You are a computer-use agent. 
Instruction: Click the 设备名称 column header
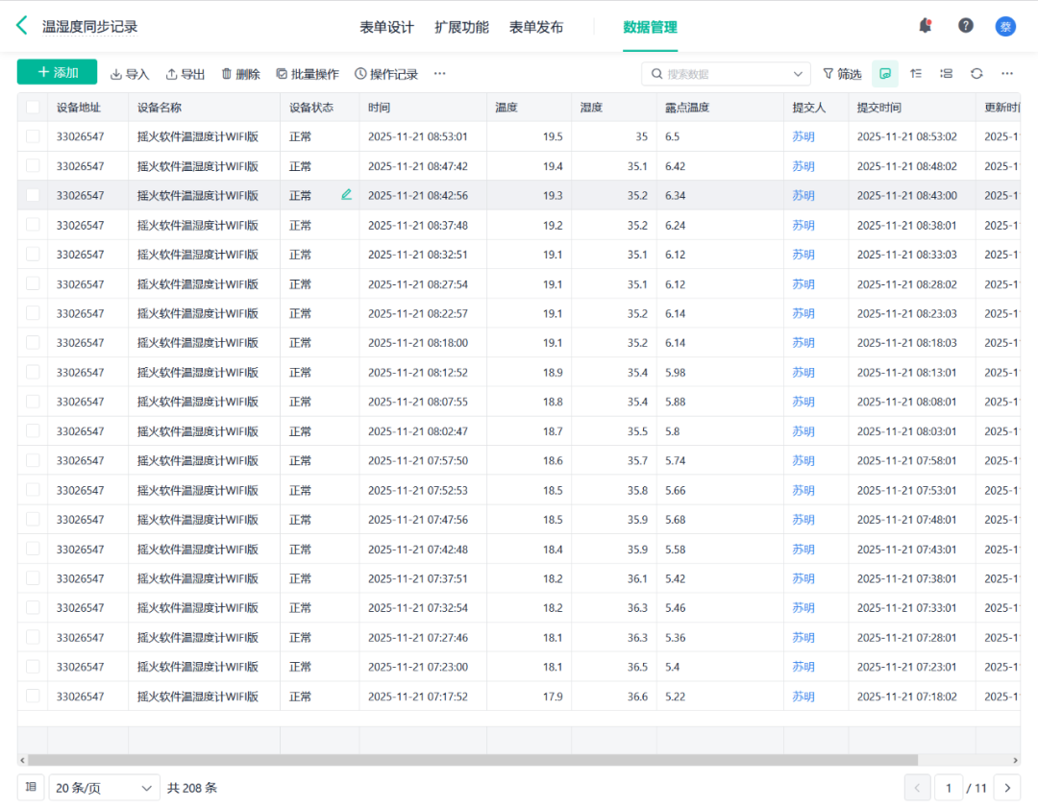tap(160, 108)
